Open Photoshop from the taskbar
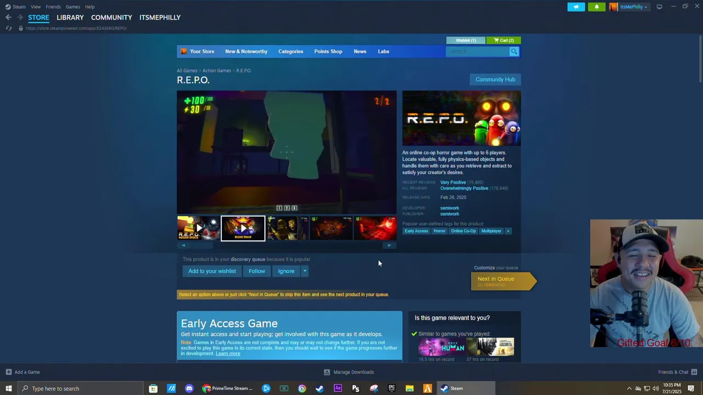The height and width of the screenshot is (395, 703). tap(356, 388)
